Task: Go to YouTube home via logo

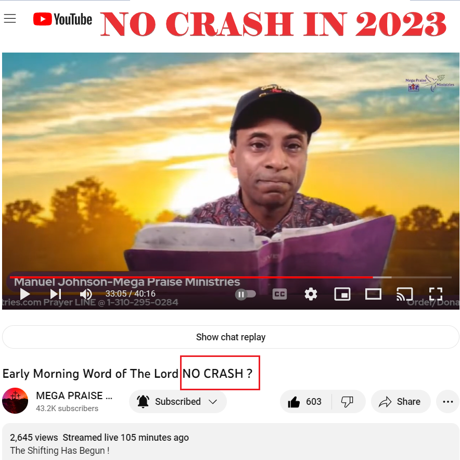Action: pyautogui.click(x=62, y=19)
